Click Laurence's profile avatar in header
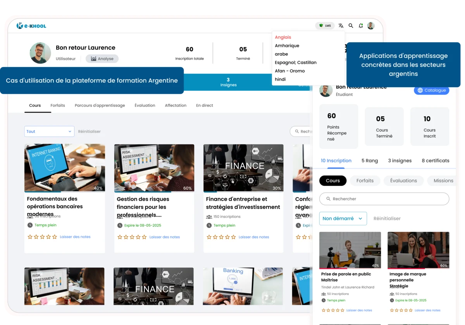Viewport: 465px width, 325px height. [371, 26]
